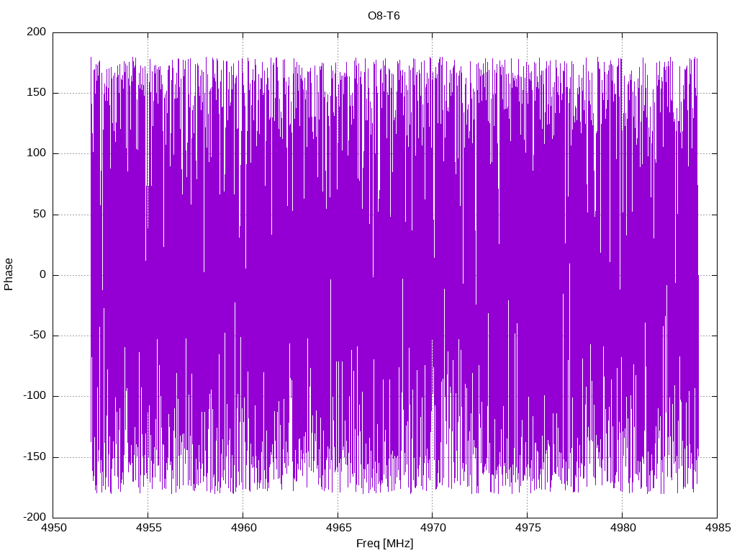The width and height of the screenshot is (737, 553).
Task: Select the Phase axis label
Action: 9,274
